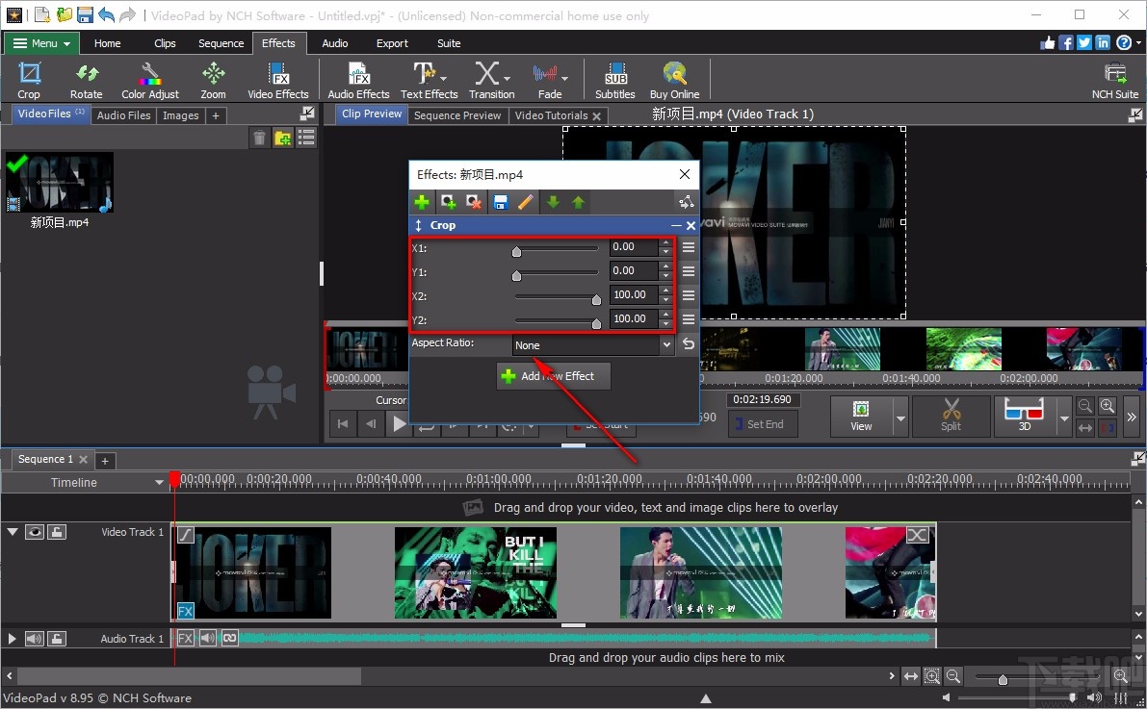Select the 新项目.mp4 thumbnail in Video Files

pyautogui.click(x=60, y=182)
